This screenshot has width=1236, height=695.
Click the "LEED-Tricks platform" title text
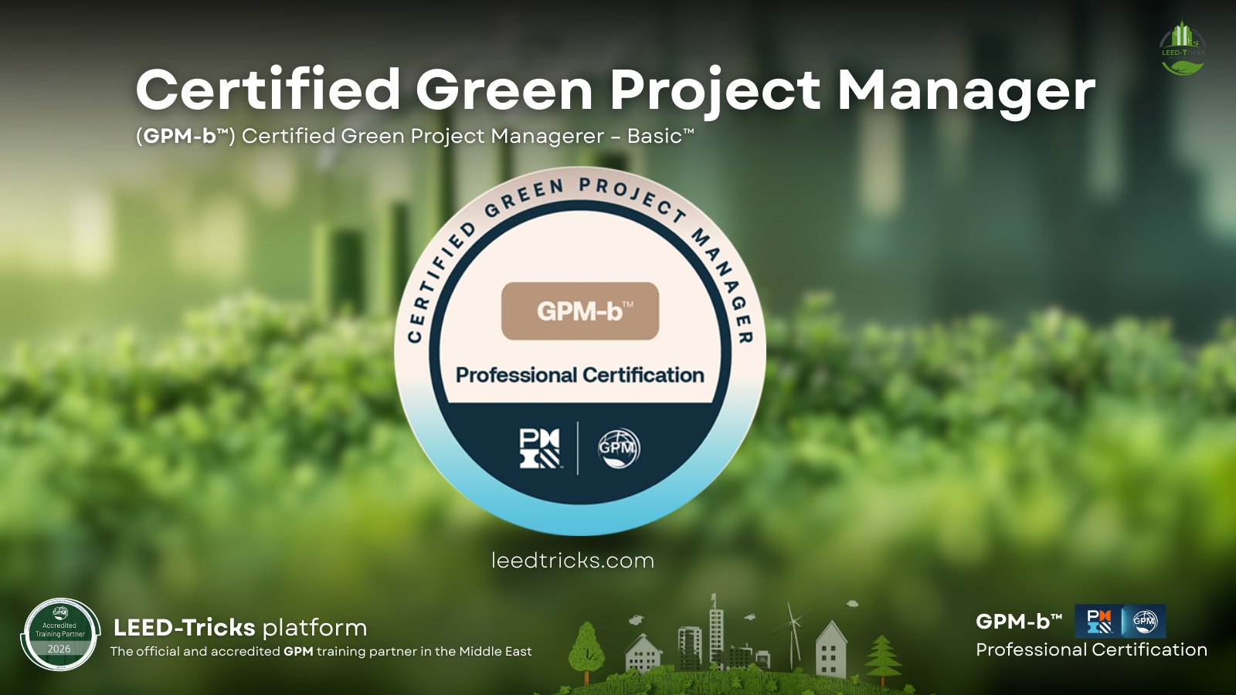(239, 627)
